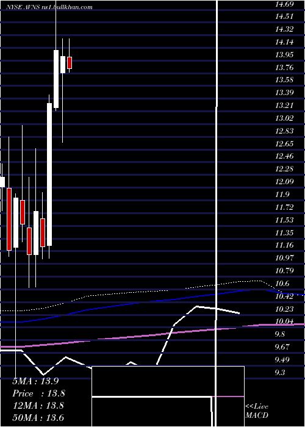Screen dimensions: 305x427
Task: Click the tallest white candlestick body
Action: (x=49, y=174)
